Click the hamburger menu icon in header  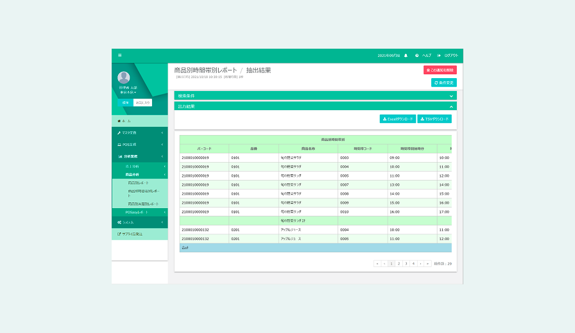119,56
